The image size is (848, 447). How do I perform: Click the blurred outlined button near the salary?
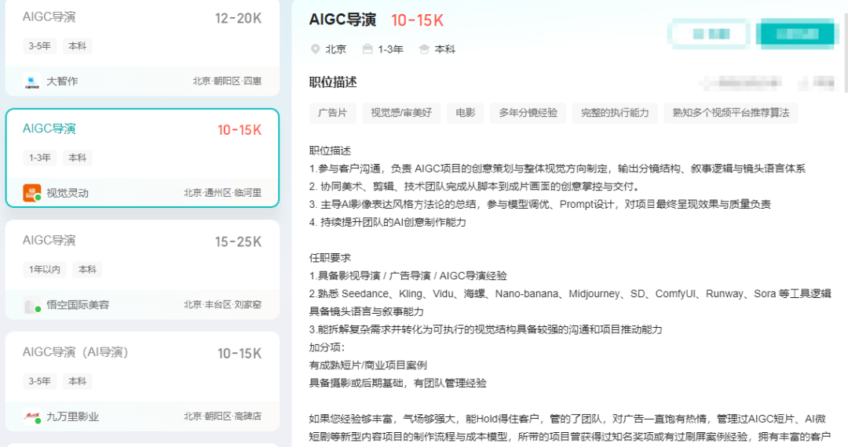pos(707,34)
